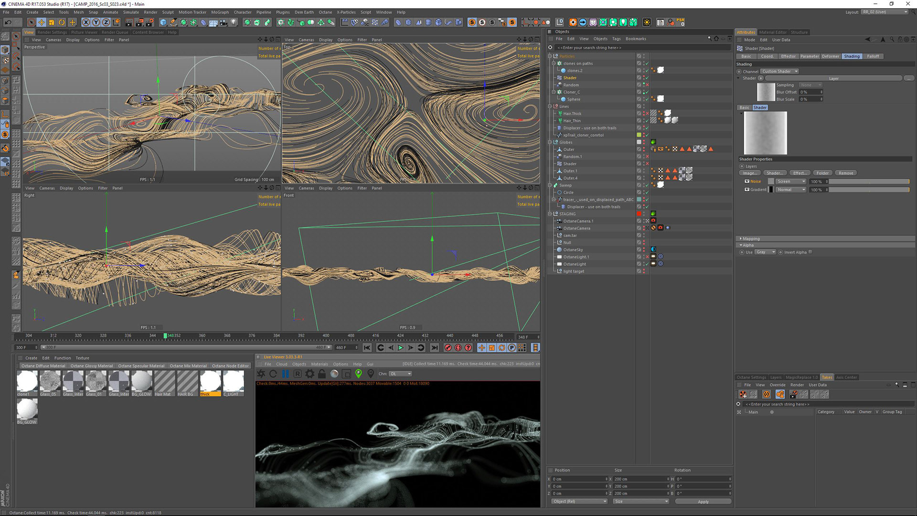Activate the Move tool
917x516 pixels.
pyautogui.click(x=42, y=22)
